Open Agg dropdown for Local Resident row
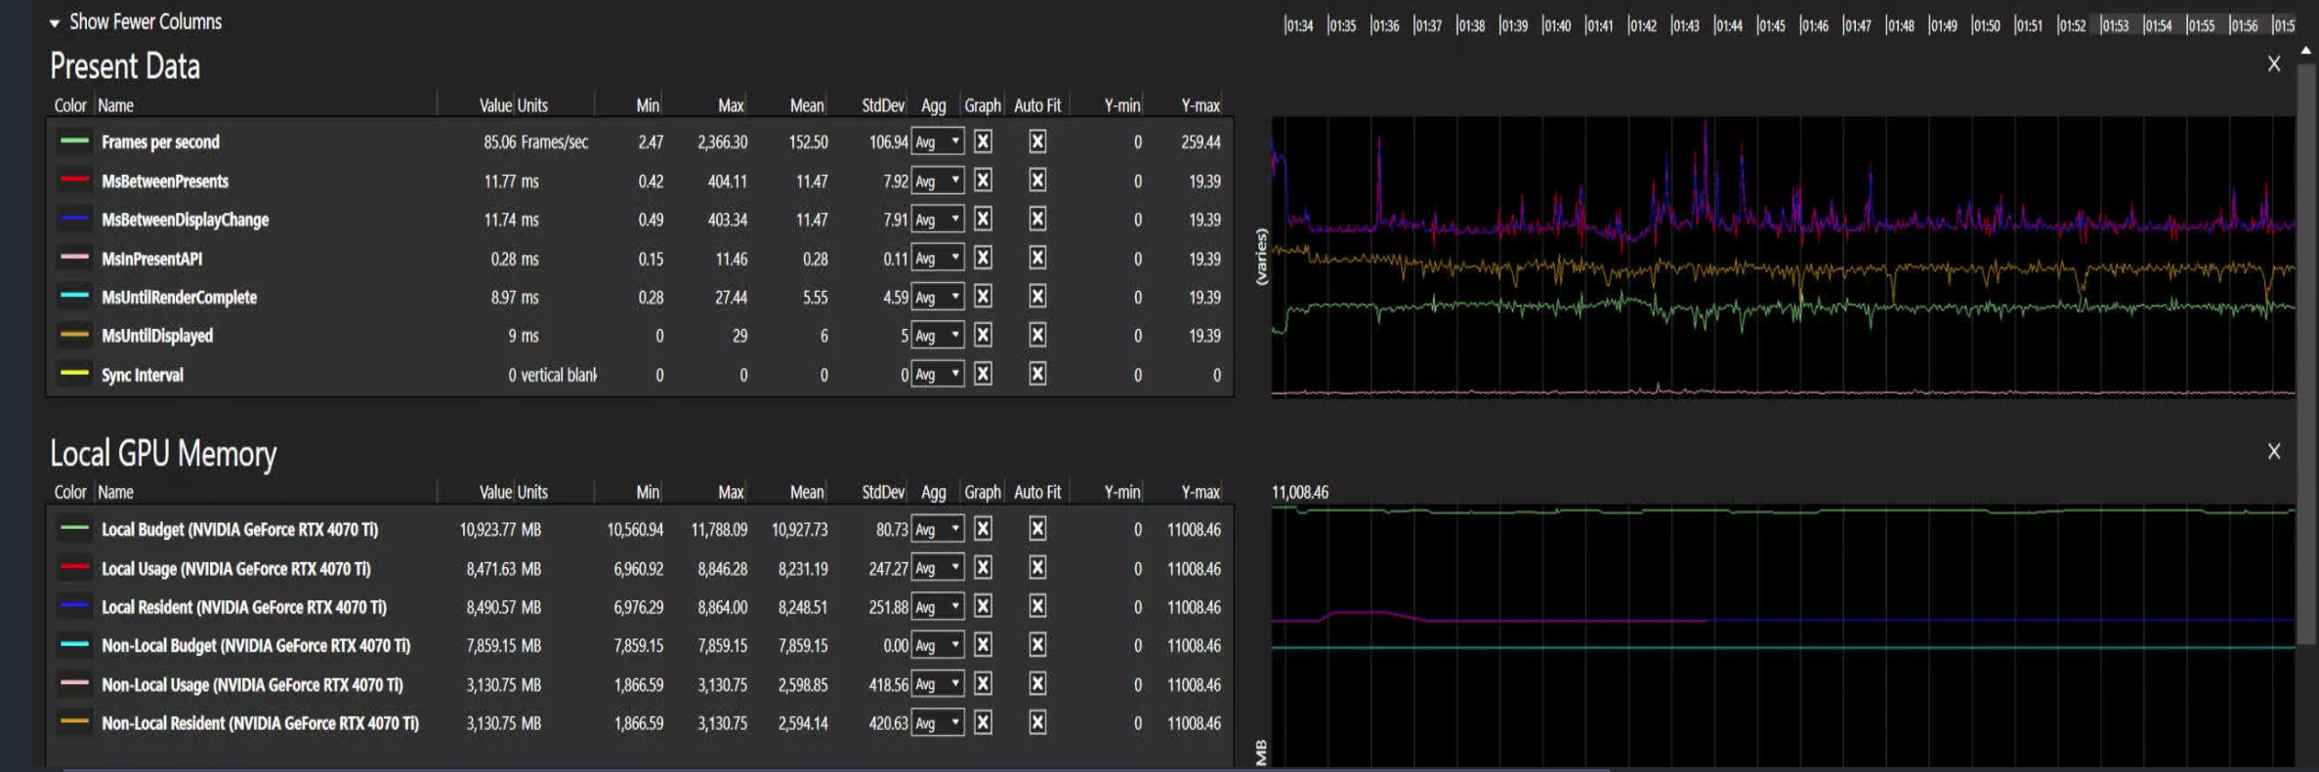This screenshot has height=772, width=2319. point(938,606)
